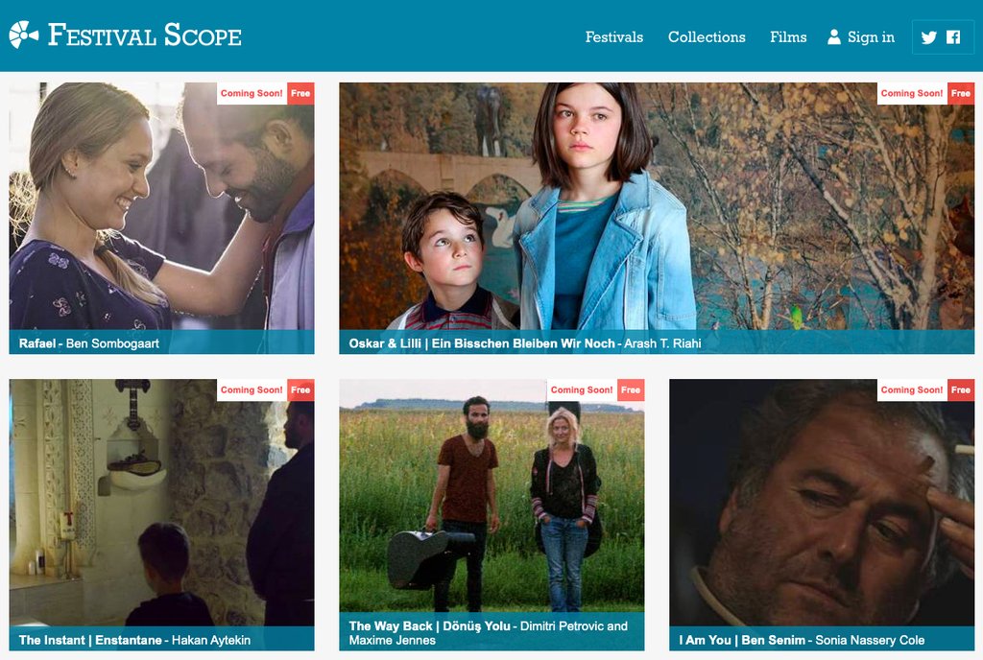This screenshot has width=983, height=660.
Task: Click the Rafael - Ben Sombogaart caption
Action: point(89,343)
